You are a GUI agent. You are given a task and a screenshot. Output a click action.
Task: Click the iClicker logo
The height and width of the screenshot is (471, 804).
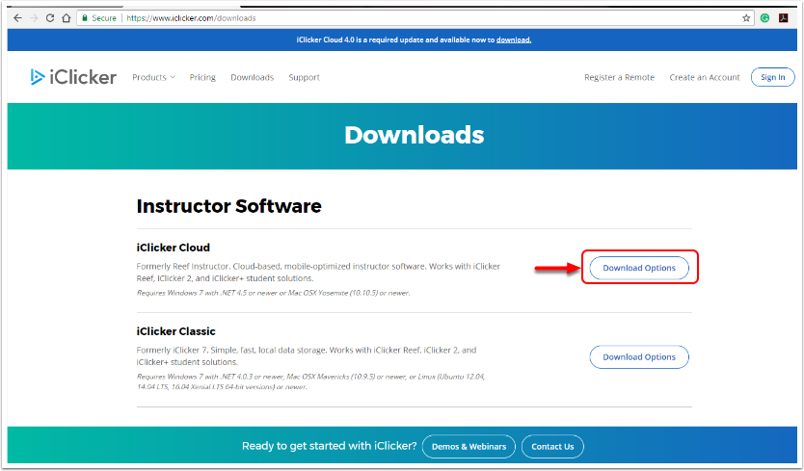(73, 77)
